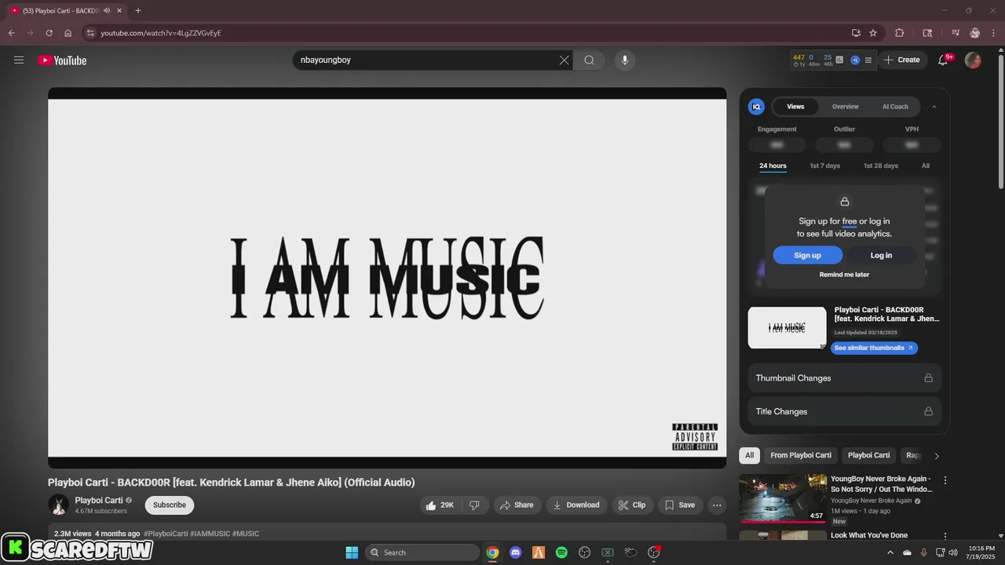Go to the YouTube home logo
Image resolution: width=1005 pixels, height=565 pixels.
click(62, 60)
